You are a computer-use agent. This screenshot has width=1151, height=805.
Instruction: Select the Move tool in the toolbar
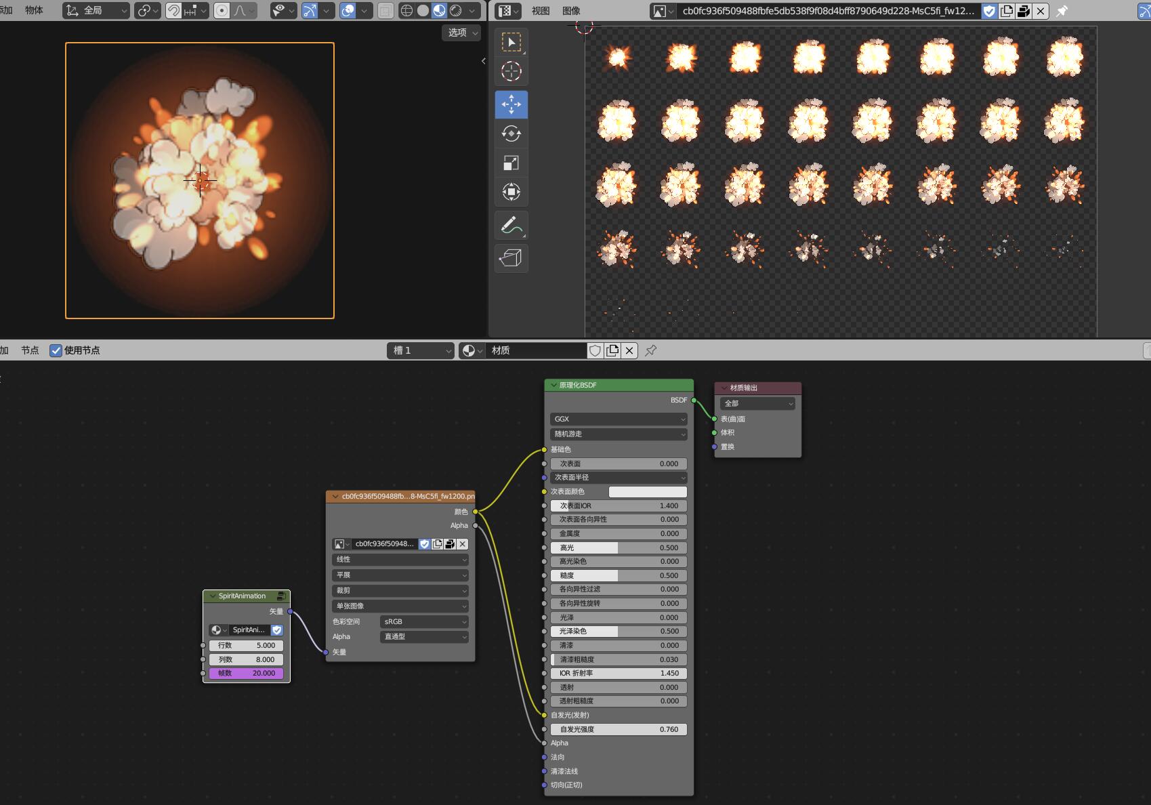tap(511, 104)
